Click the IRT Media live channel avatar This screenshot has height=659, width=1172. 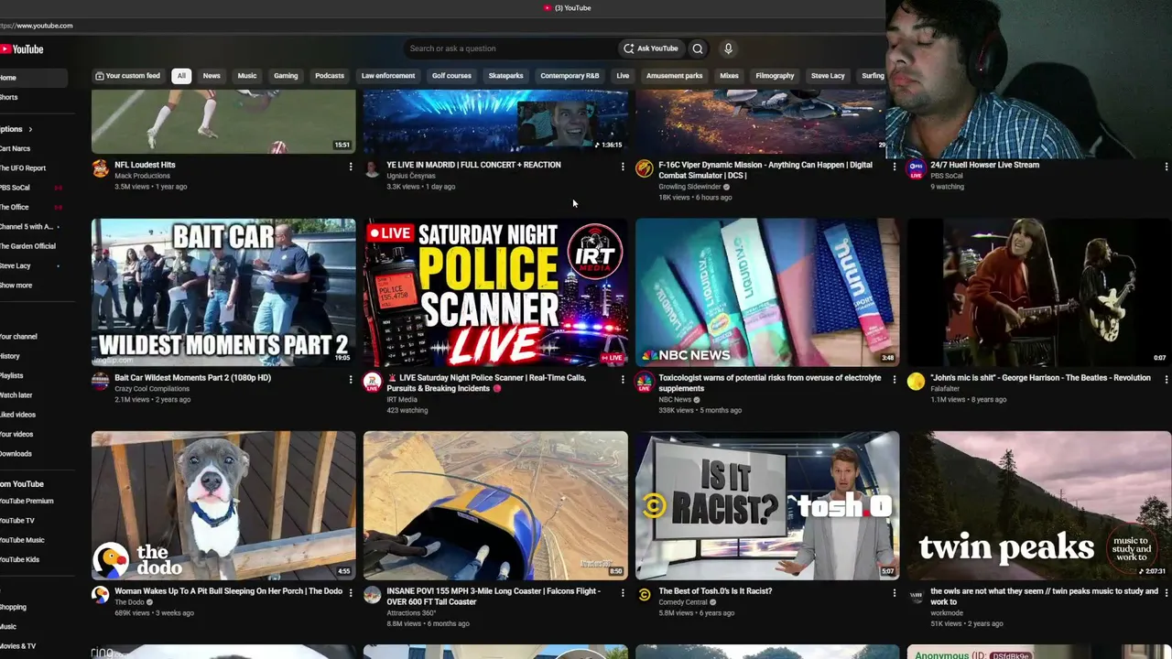(x=372, y=383)
